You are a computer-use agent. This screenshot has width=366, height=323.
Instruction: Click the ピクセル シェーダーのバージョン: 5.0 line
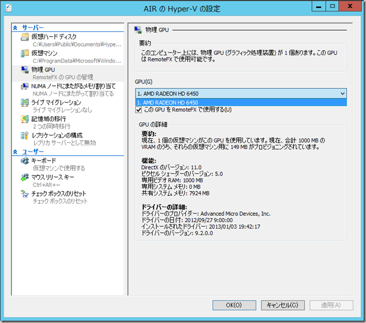click(182, 174)
